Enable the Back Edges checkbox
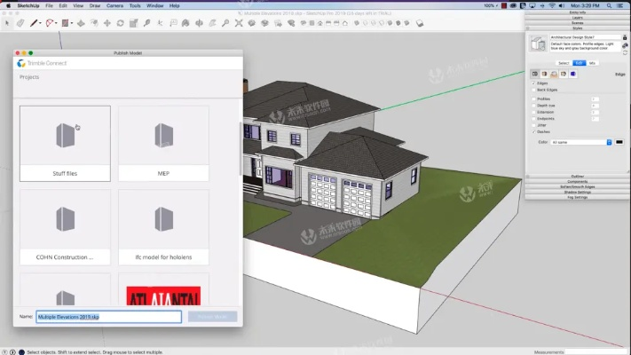 pos(534,91)
